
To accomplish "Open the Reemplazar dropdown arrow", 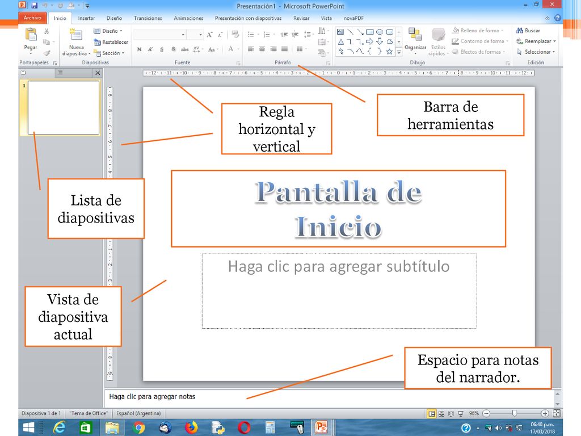I will (x=554, y=41).
